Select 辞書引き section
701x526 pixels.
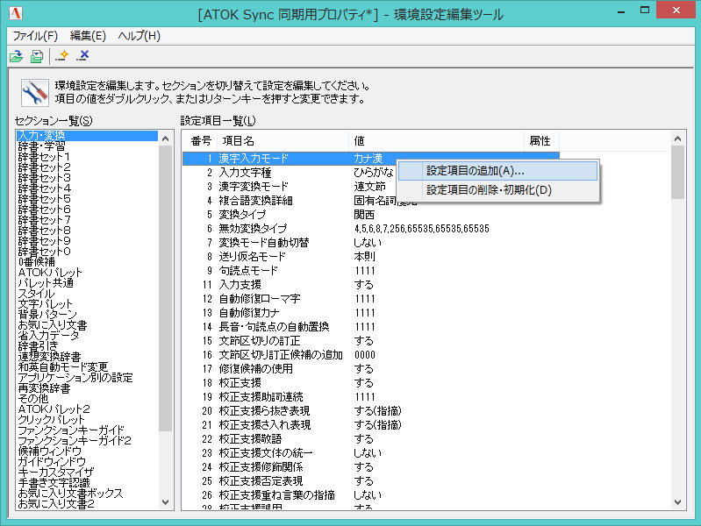pos(87,346)
